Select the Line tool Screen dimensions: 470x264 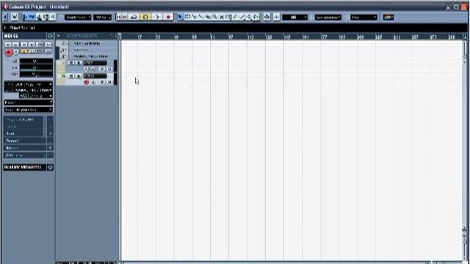(x=242, y=17)
